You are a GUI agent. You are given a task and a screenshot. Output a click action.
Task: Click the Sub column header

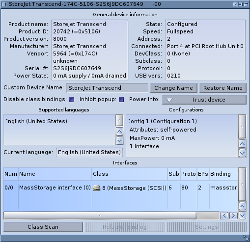(174, 174)
